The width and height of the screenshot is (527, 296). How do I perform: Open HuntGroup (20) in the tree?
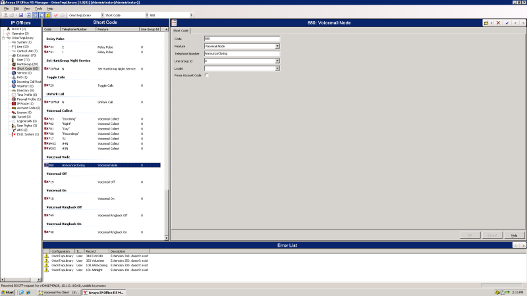[x=27, y=64]
